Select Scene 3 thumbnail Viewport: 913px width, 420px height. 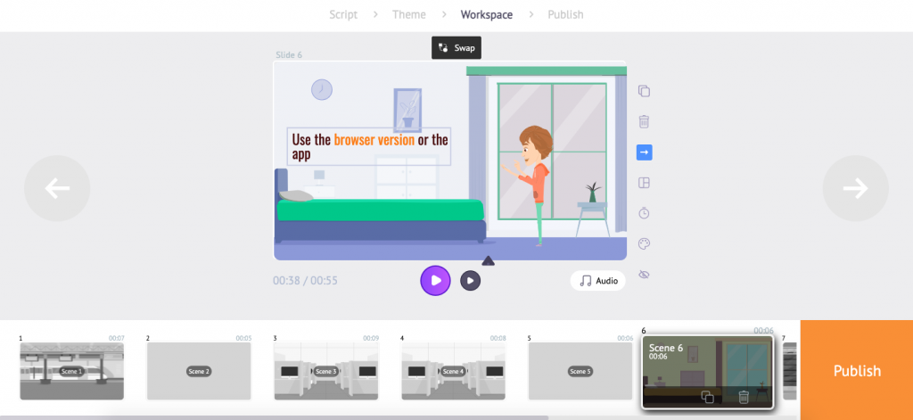326,371
